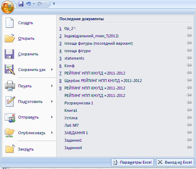This screenshot has width=196, height=169.
Task: Open the Undo history dropdown arrow
Action: pos(34,4)
